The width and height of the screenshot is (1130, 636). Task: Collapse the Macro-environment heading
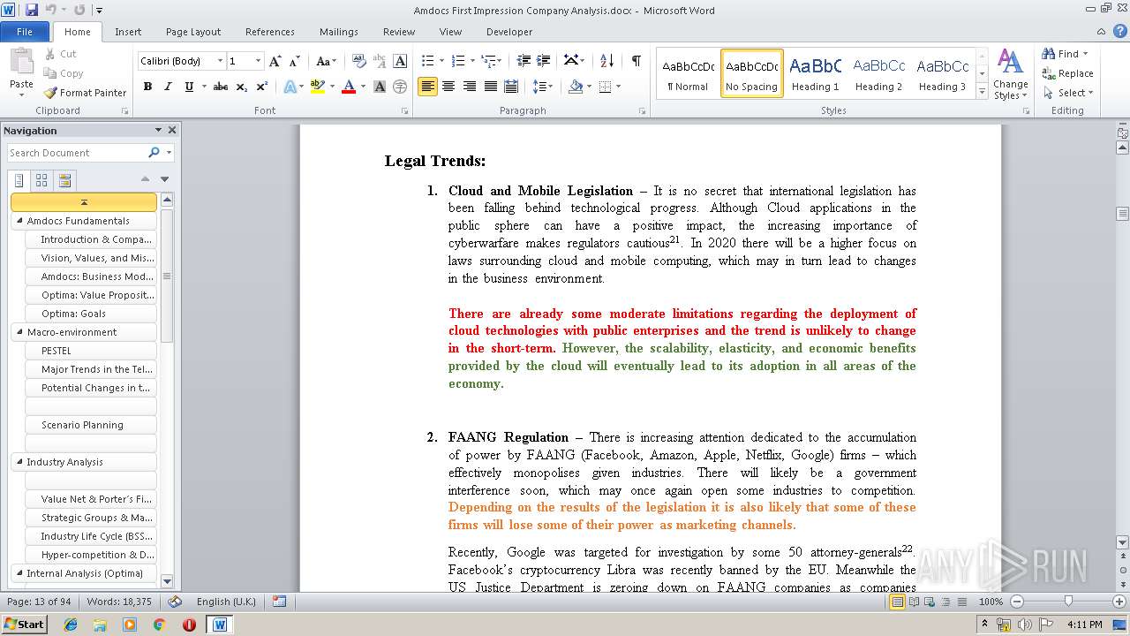(x=19, y=332)
